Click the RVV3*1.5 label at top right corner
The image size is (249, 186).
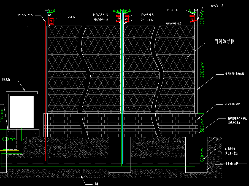(x=217, y=6)
